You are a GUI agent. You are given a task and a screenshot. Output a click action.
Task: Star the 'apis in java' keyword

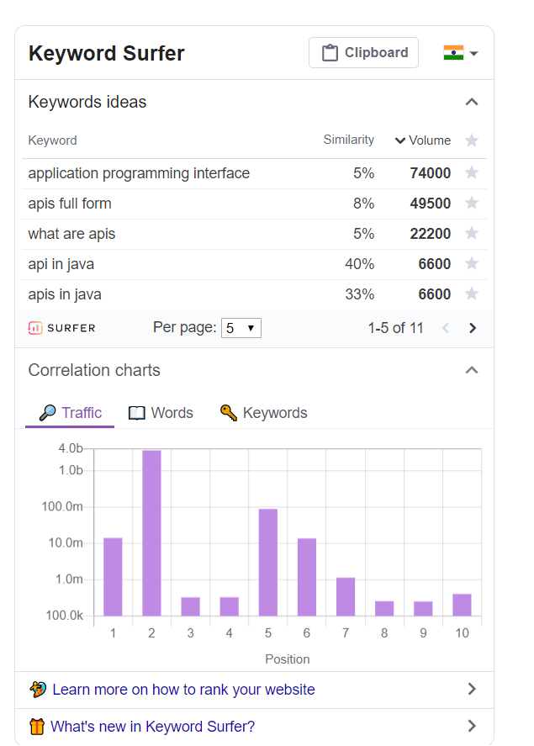coord(471,294)
